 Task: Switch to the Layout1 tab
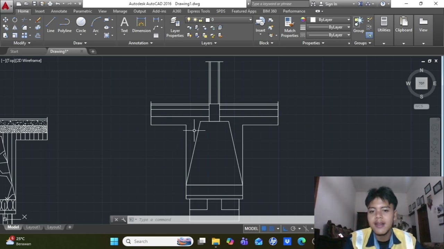pyautogui.click(x=33, y=227)
